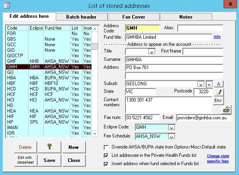Select the GBS row in list
Viewport: 239px width, 175px height.
[49, 39]
